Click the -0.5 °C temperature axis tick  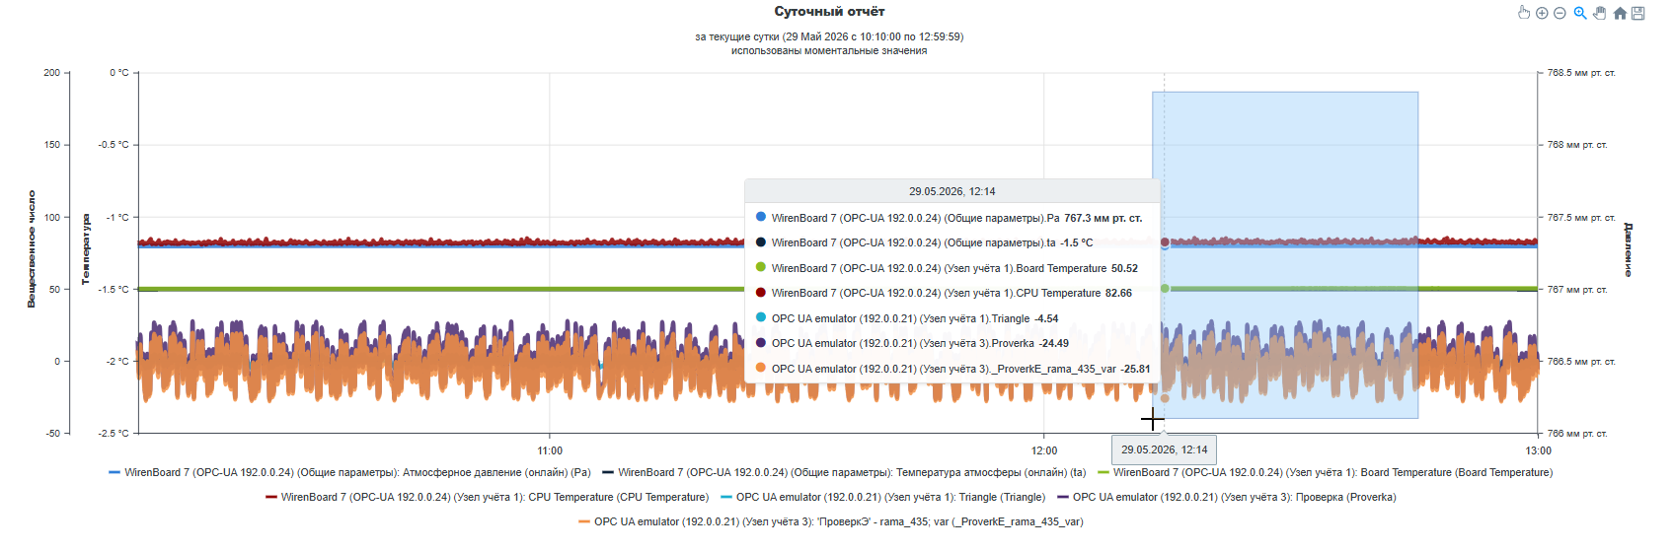pyautogui.click(x=114, y=145)
